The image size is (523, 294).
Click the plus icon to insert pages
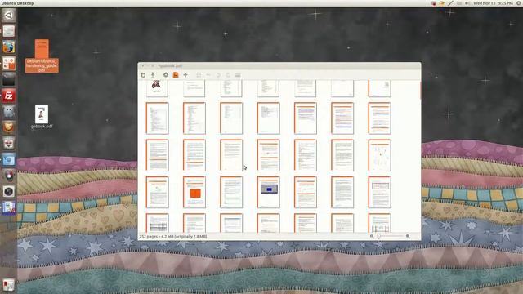point(186,75)
